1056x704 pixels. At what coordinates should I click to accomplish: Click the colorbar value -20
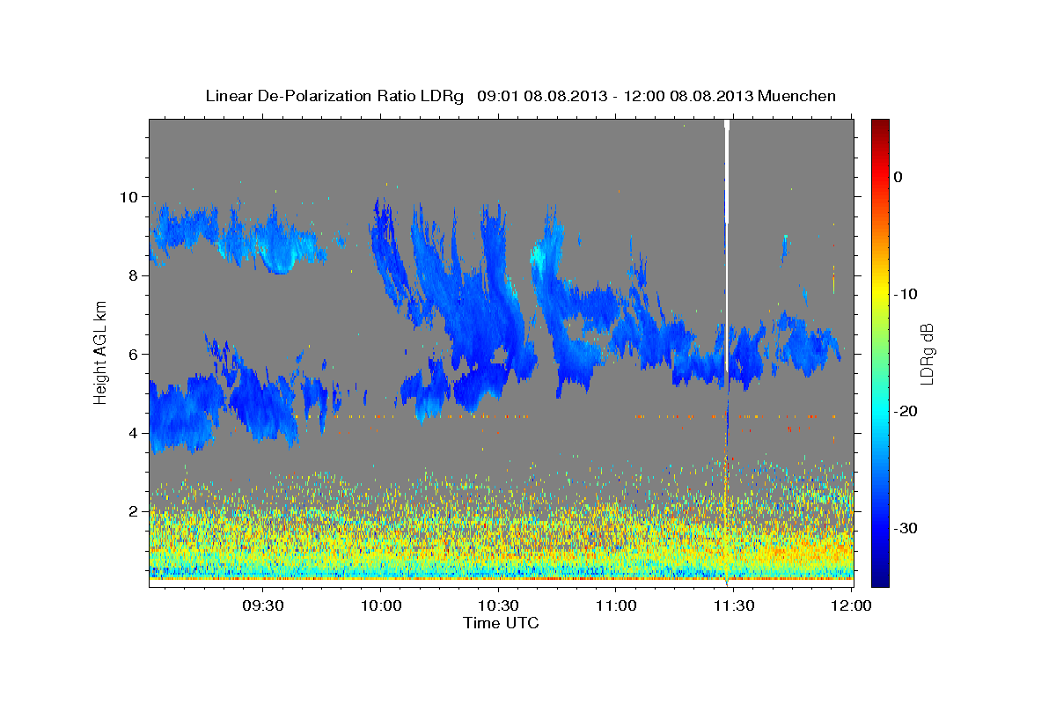pyautogui.click(x=905, y=411)
